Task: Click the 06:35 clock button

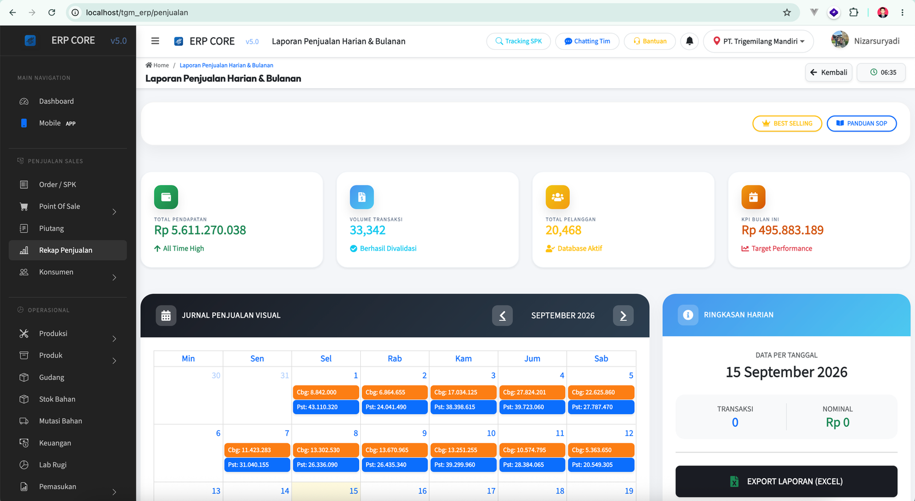Action: (x=881, y=73)
